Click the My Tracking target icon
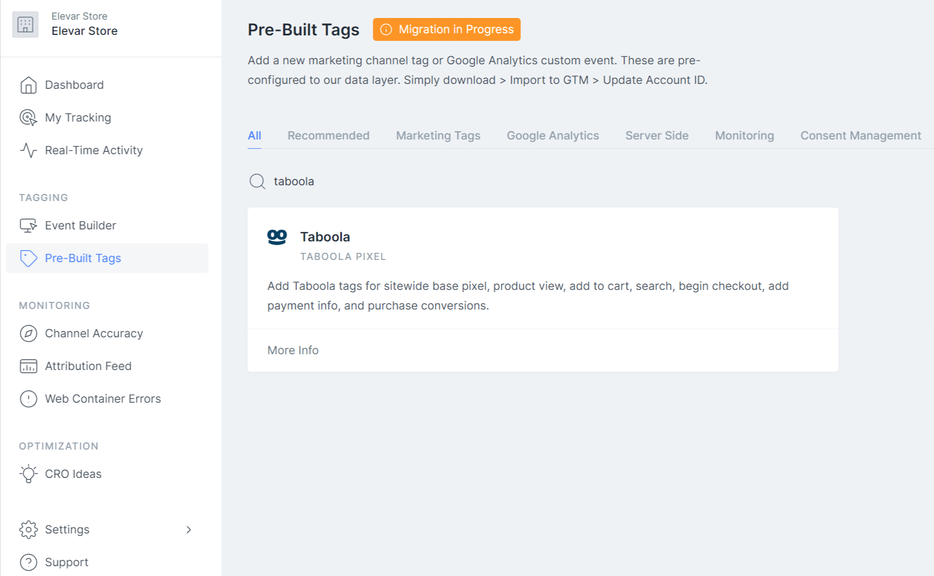 pyautogui.click(x=28, y=118)
